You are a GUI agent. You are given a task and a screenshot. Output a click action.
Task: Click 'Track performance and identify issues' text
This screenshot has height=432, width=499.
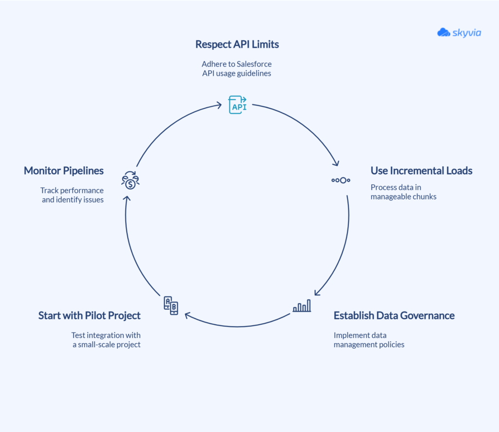click(72, 195)
